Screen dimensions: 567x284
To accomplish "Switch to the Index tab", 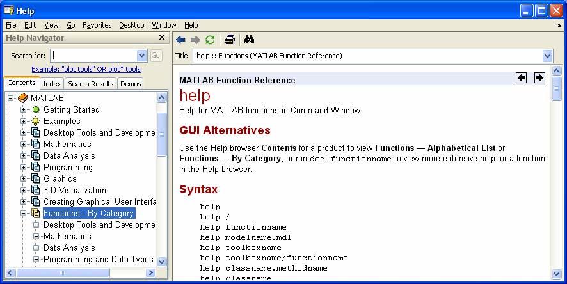I will pos(52,83).
